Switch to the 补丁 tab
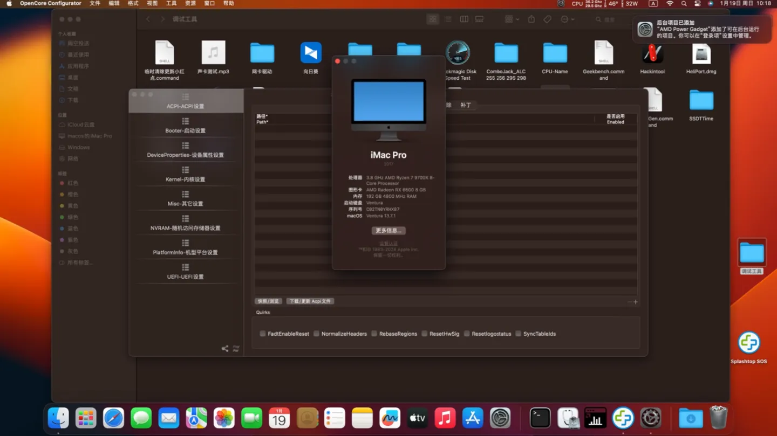 pyautogui.click(x=466, y=106)
